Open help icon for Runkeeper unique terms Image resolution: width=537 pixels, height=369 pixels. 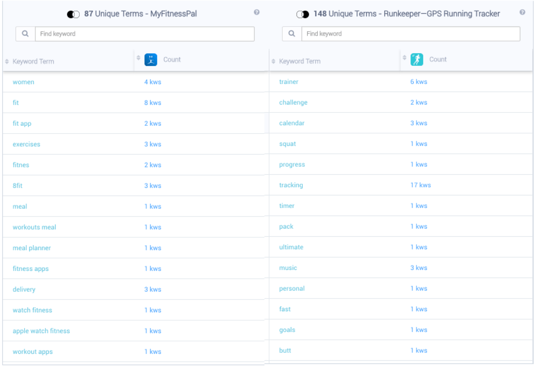(x=522, y=12)
